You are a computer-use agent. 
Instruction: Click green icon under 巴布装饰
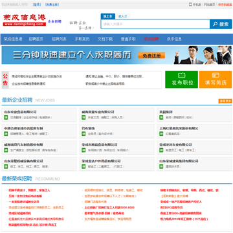pyautogui.click(x=83, y=134)
